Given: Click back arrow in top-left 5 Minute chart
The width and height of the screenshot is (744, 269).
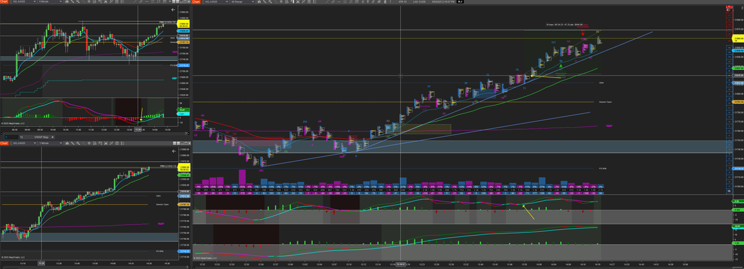Looking at the screenshot, I should [173, 10].
